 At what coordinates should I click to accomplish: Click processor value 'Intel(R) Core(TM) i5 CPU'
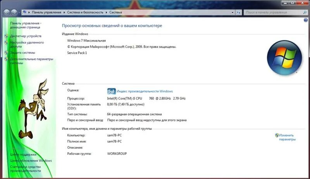point(124,98)
